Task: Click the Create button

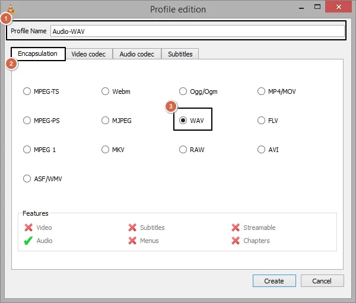Action: coord(274,281)
